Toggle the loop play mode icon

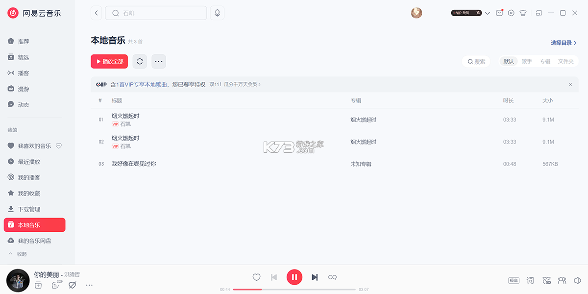point(332,277)
